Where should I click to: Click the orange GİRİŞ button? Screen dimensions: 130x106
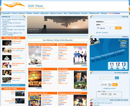pyautogui.click(x=118, y=28)
